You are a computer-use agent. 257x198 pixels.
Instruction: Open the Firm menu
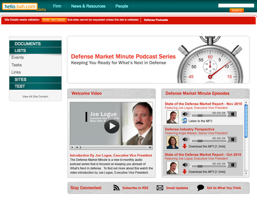tap(57, 6)
